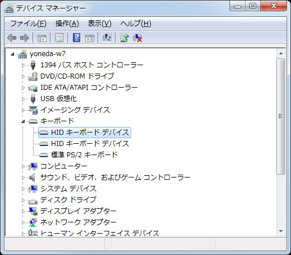Expand the ディスプレイ アダプター node

pyautogui.click(x=23, y=211)
